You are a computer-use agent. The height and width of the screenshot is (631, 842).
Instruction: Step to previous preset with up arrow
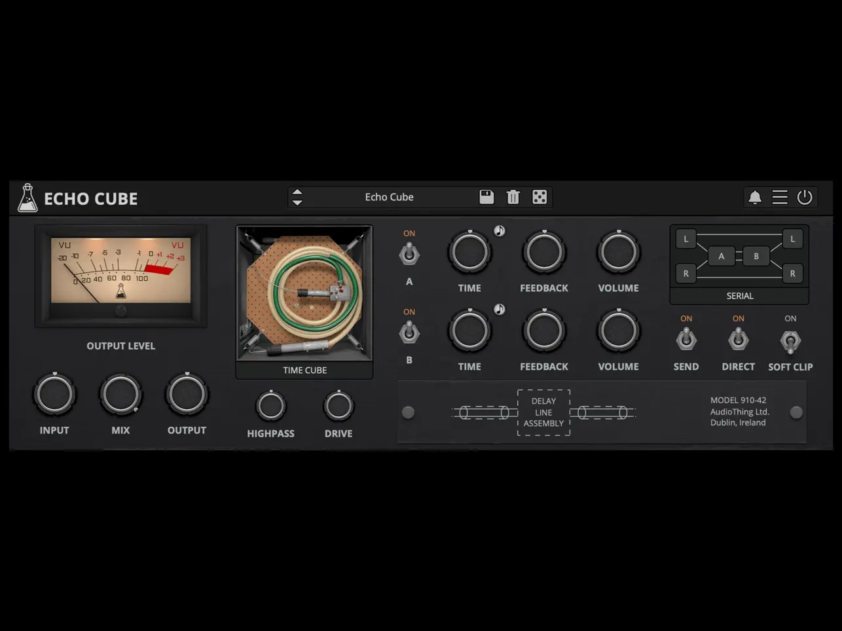297,192
